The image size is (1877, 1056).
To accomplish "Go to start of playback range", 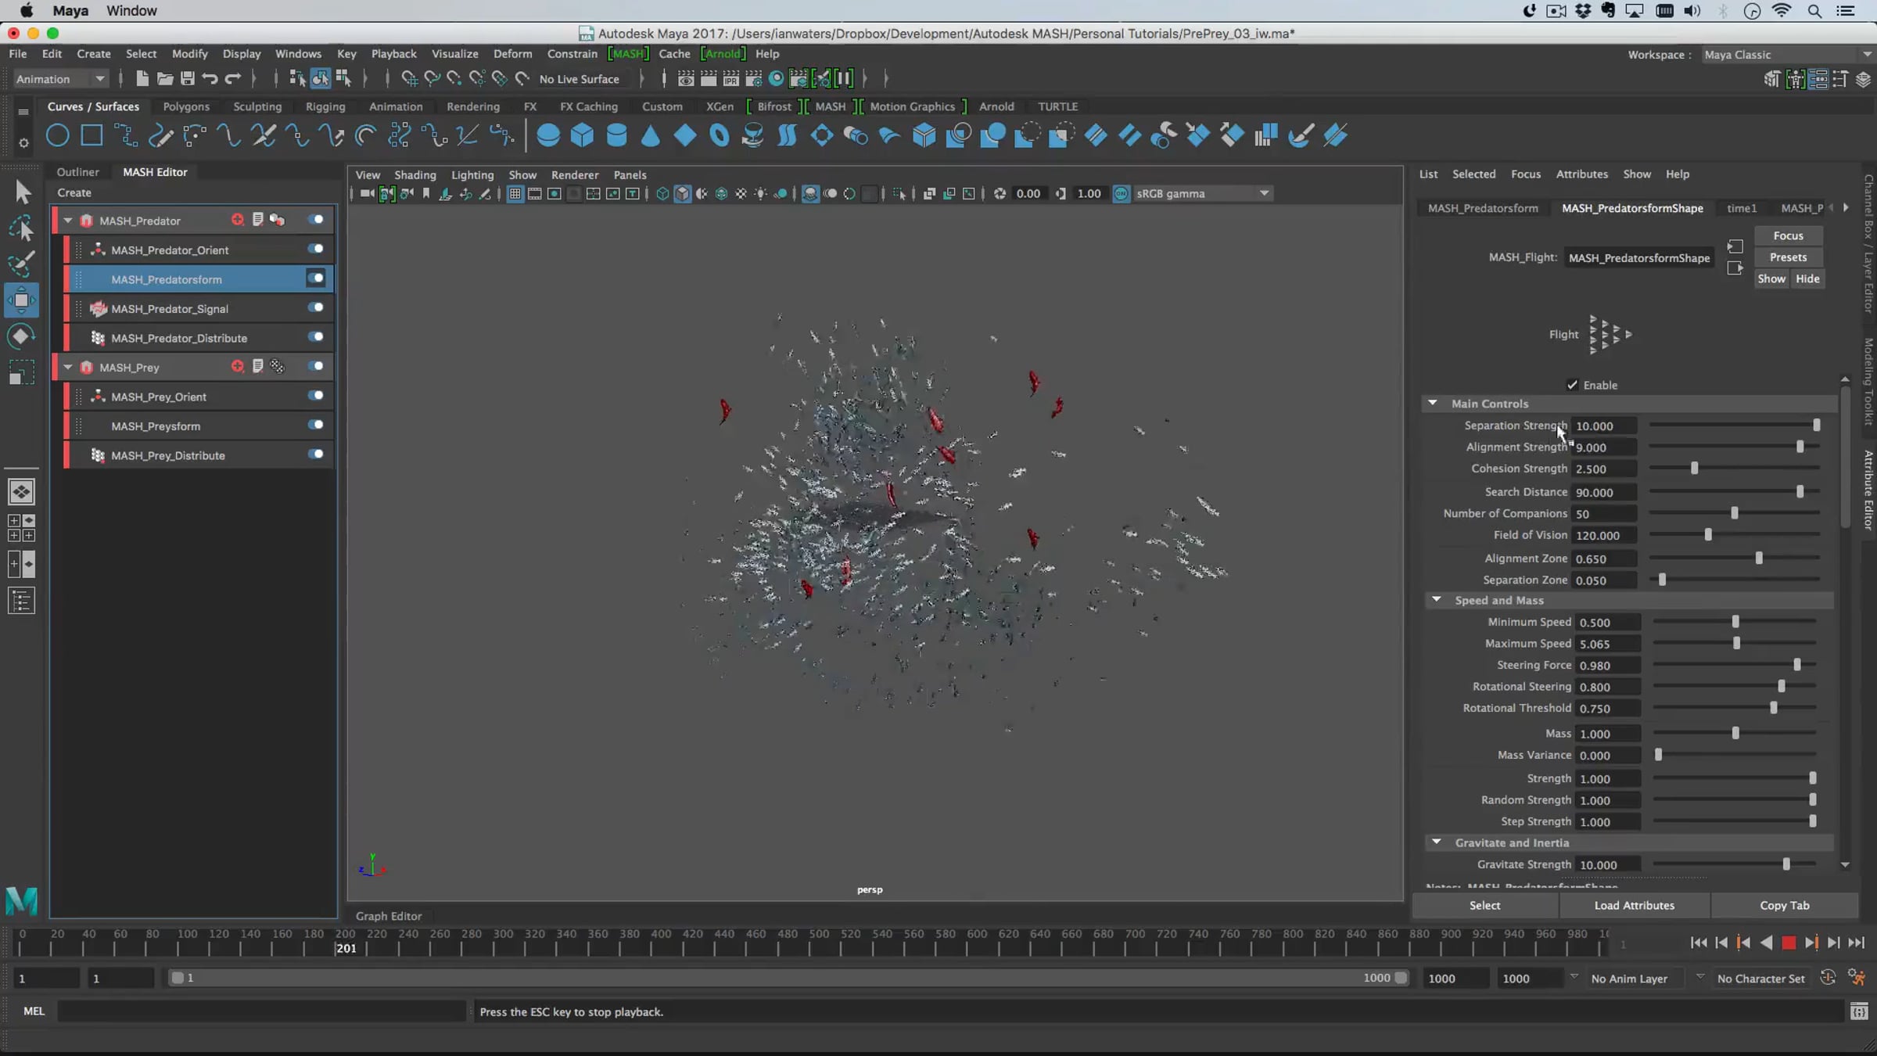I will [x=1699, y=943].
